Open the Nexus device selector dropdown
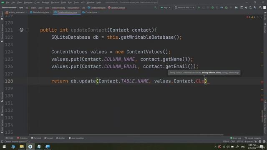This screenshot has height=150, width=267. coord(185,7)
